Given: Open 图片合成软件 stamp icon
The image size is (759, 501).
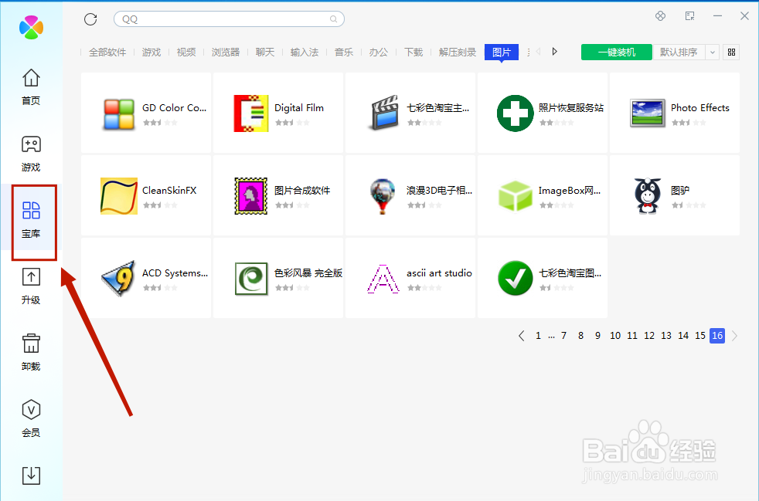Looking at the screenshot, I should tap(250, 196).
